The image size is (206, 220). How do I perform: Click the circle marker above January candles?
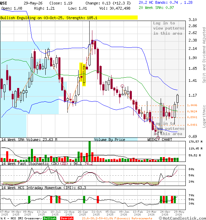(122, 86)
